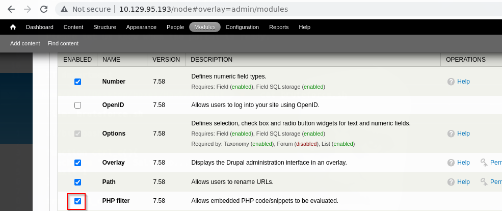
Task: Click the OPERATIONS column header
Action: pyautogui.click(x=465, y=60)
